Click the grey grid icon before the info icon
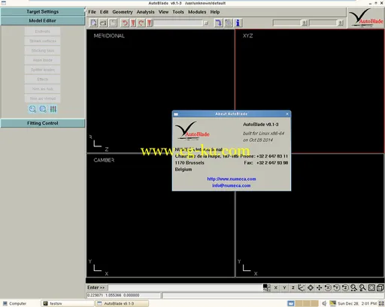Viewport: 385px width, 307px height. click(x=229, y=23)
